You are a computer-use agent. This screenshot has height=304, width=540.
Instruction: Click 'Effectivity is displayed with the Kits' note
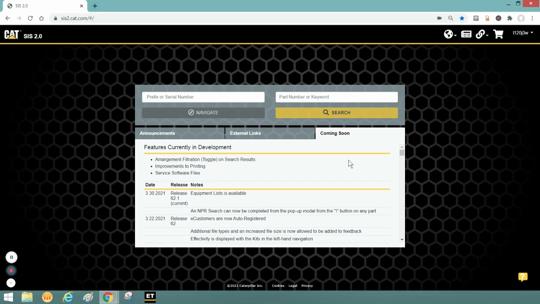(251, 239)
